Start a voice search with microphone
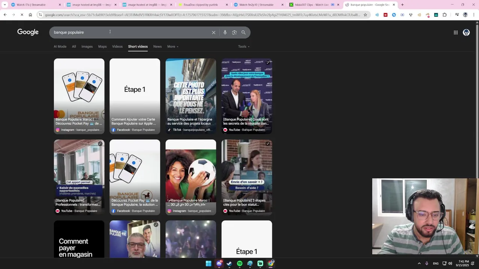479x269 pixels. (225, 33)
